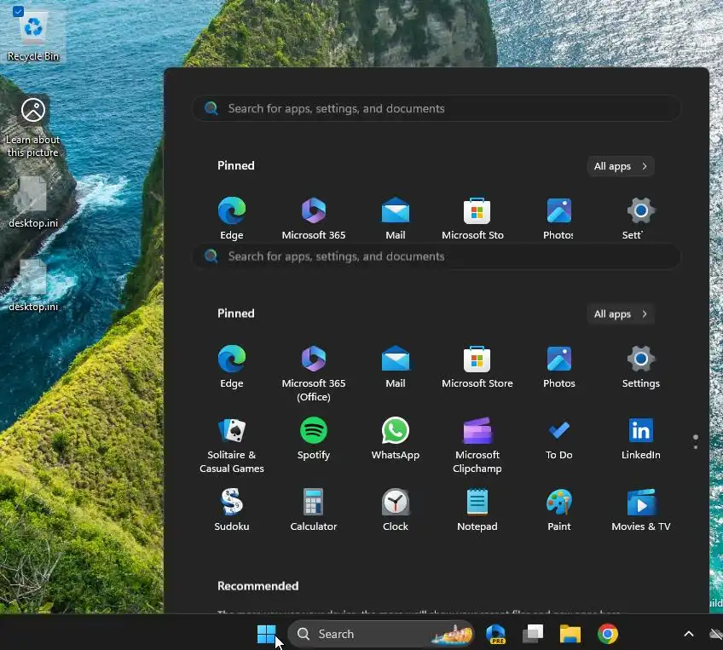Launch Solitaire & Casual Games

pyautogui.click(x=231, y=445)
